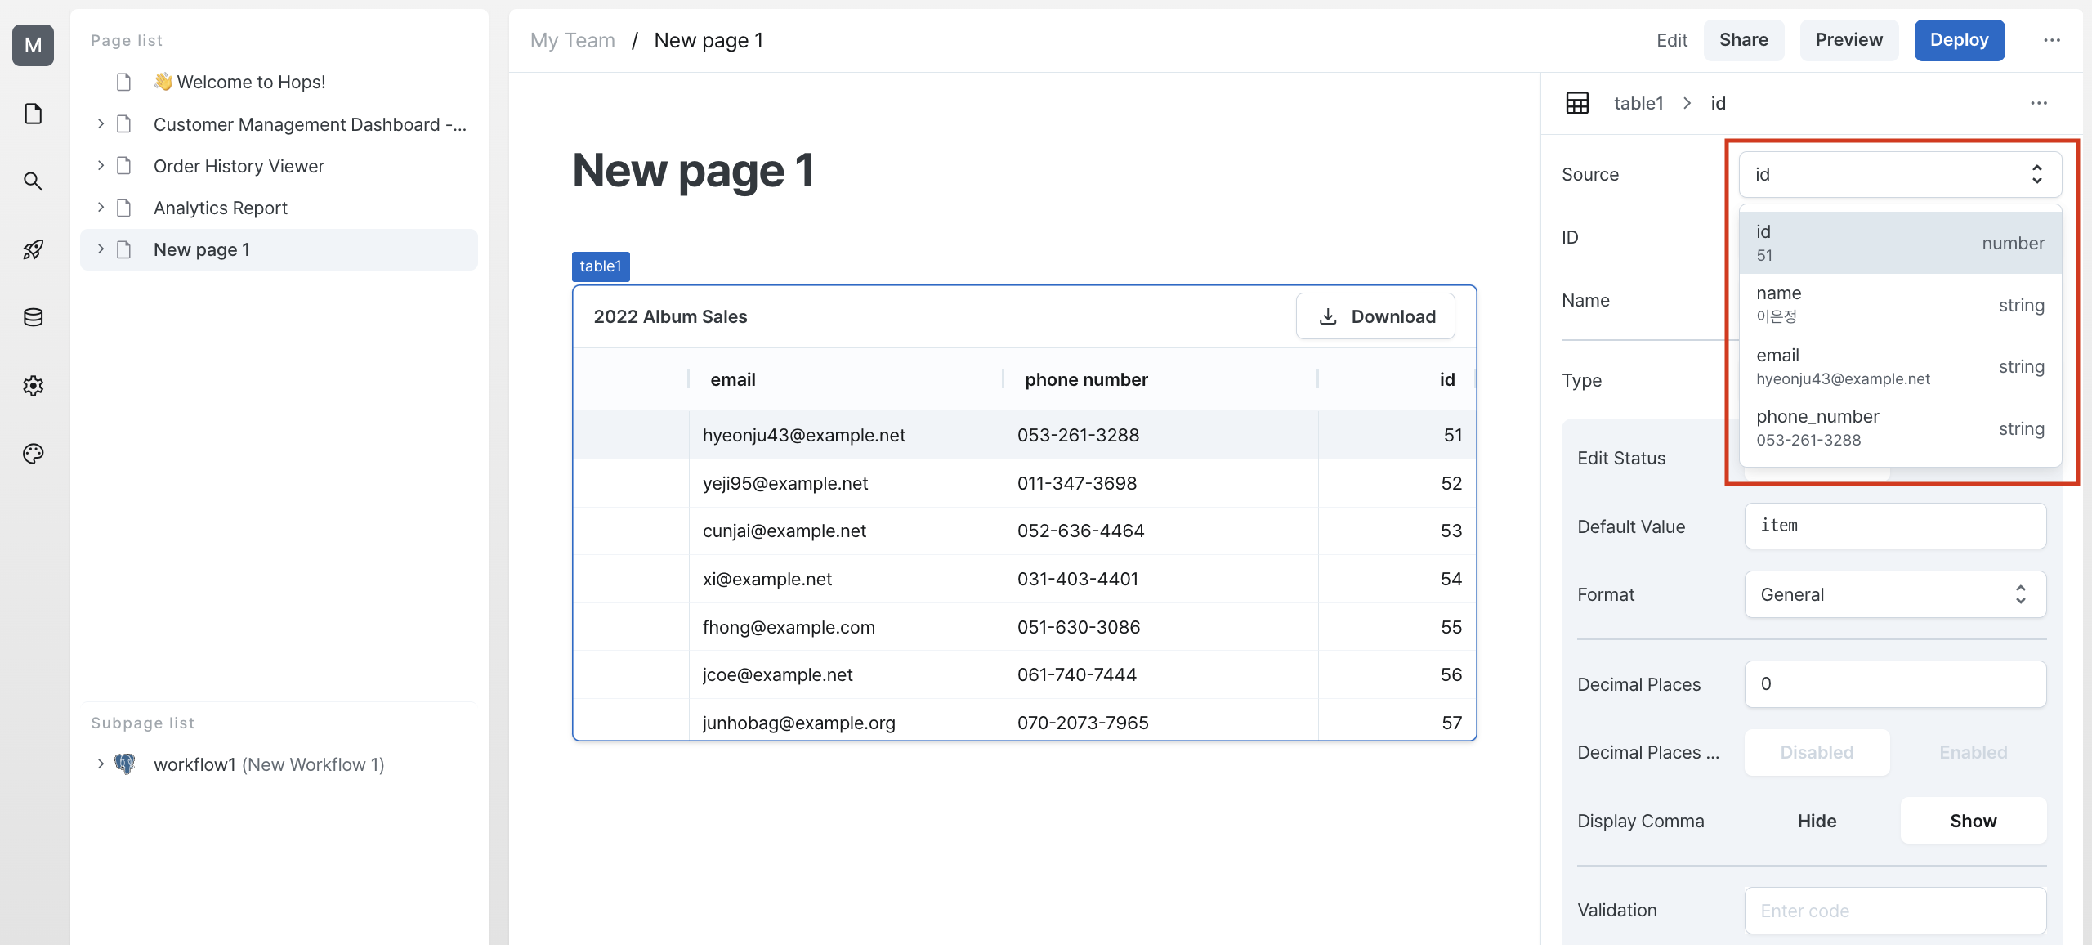
Task: Open the database icon in sidebar
Action: 33,317
